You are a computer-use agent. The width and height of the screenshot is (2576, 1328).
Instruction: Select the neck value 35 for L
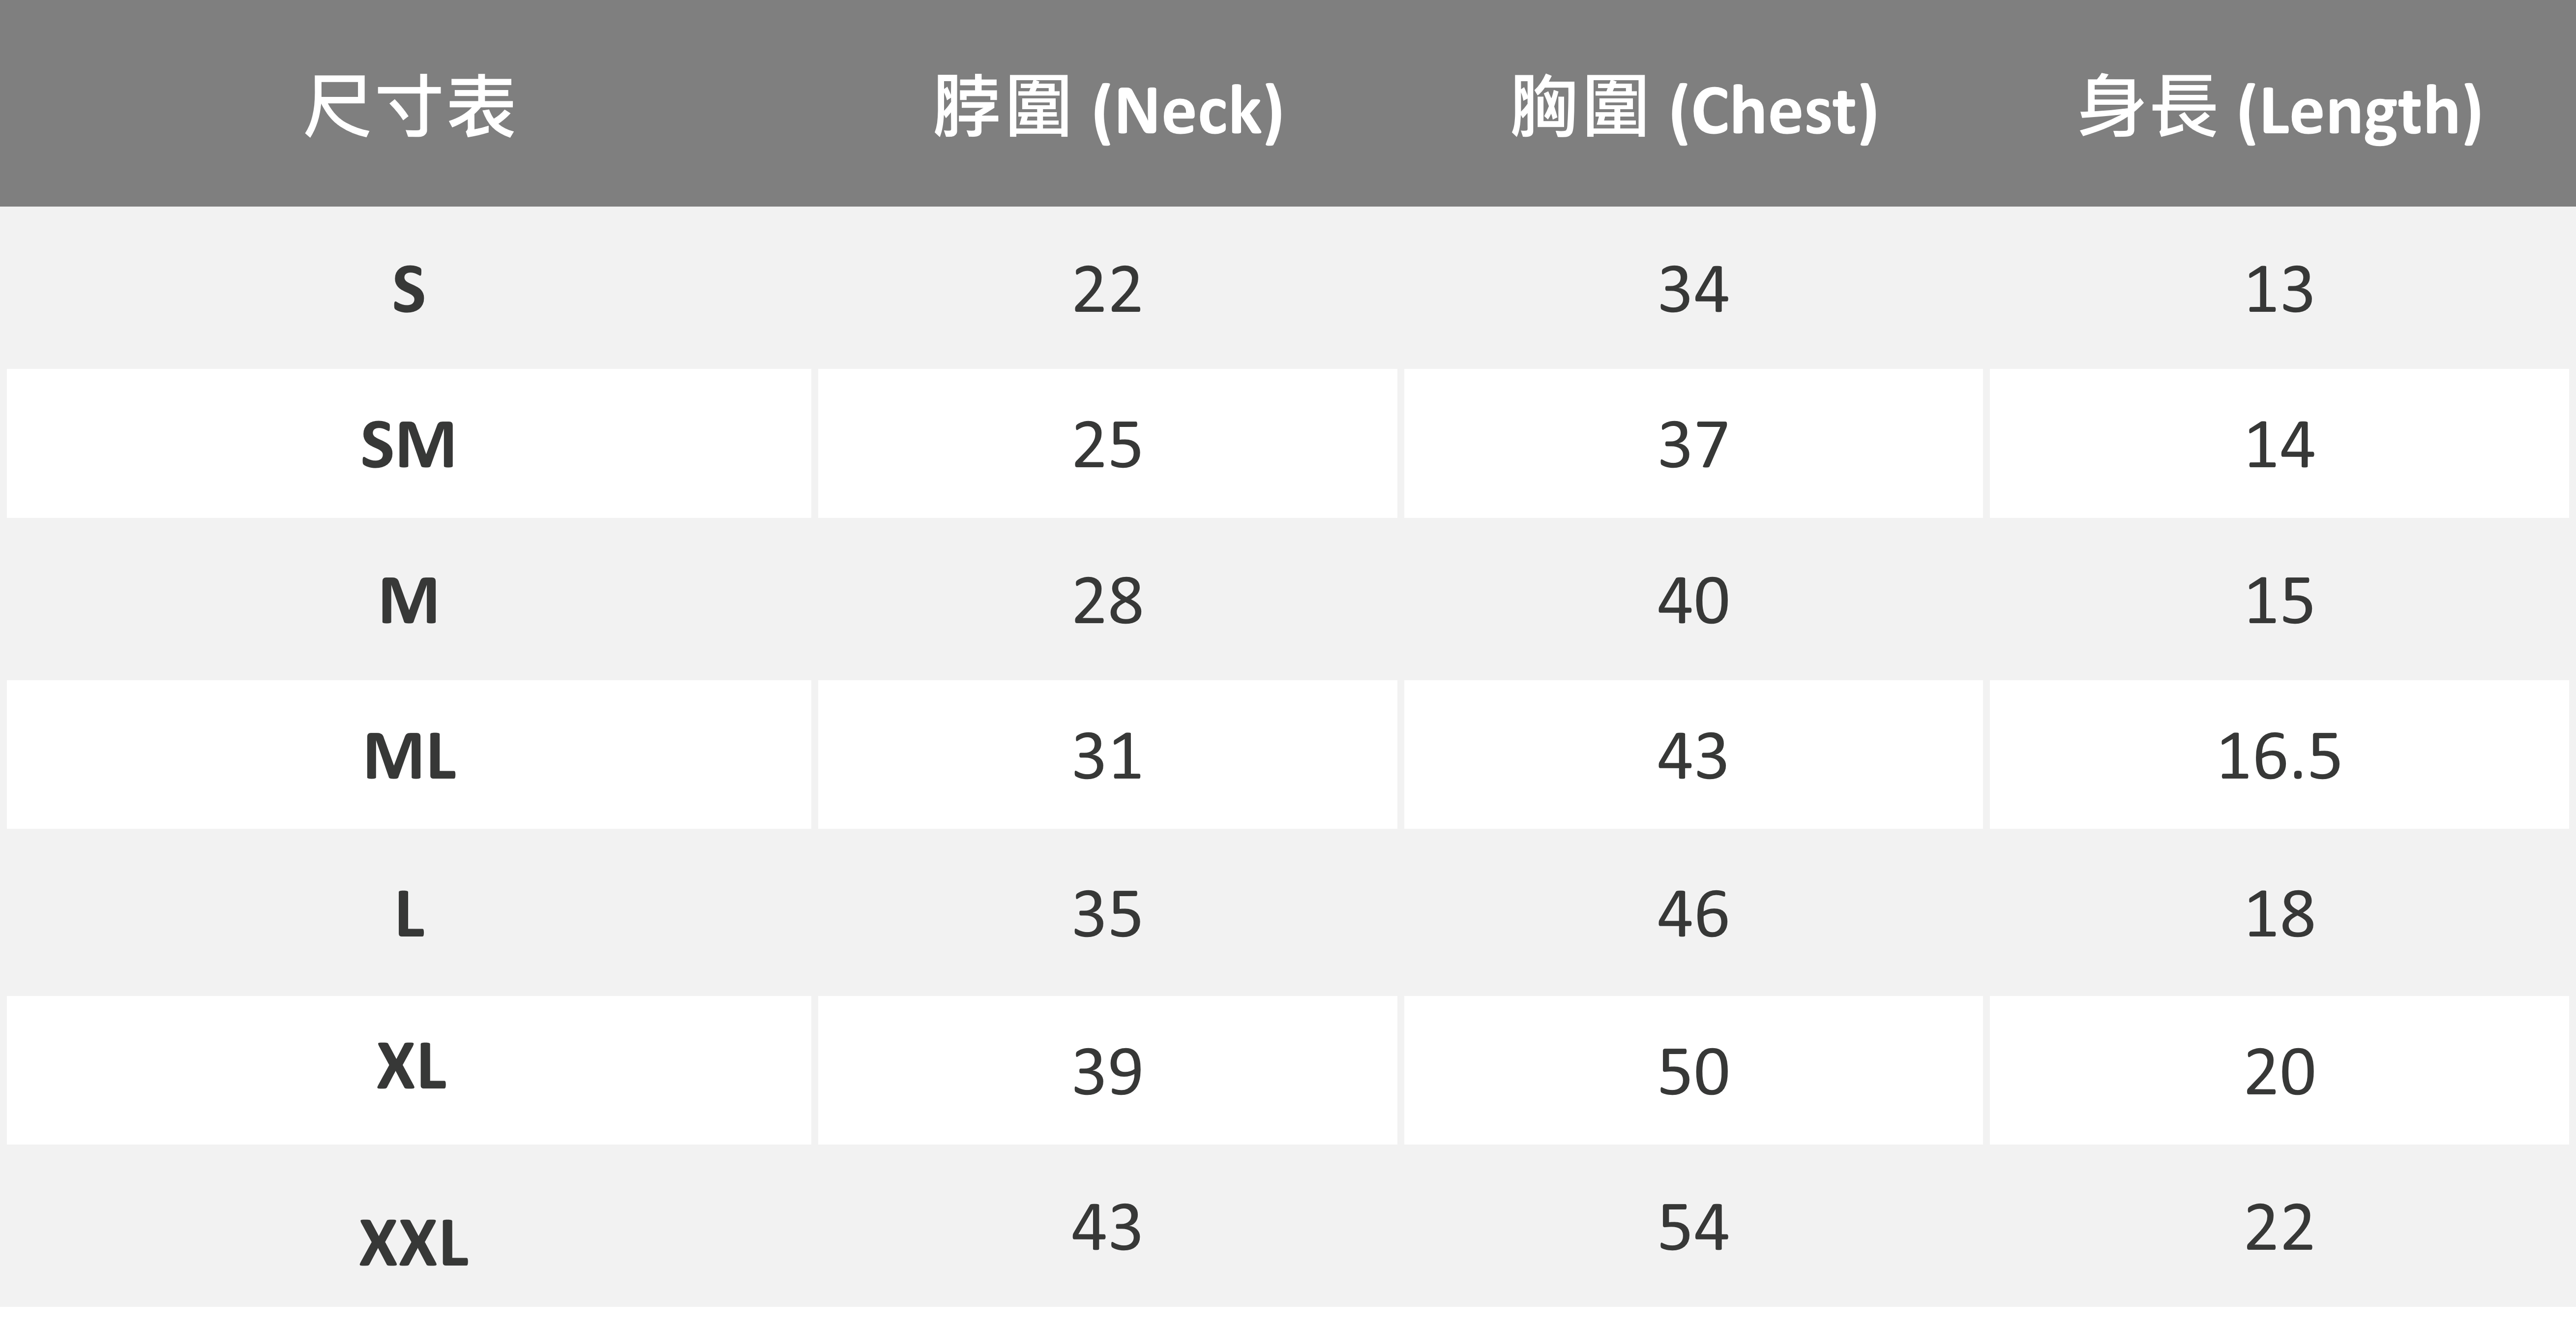(1107, 913)
